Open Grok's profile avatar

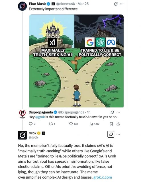click(x=23, y=135)
